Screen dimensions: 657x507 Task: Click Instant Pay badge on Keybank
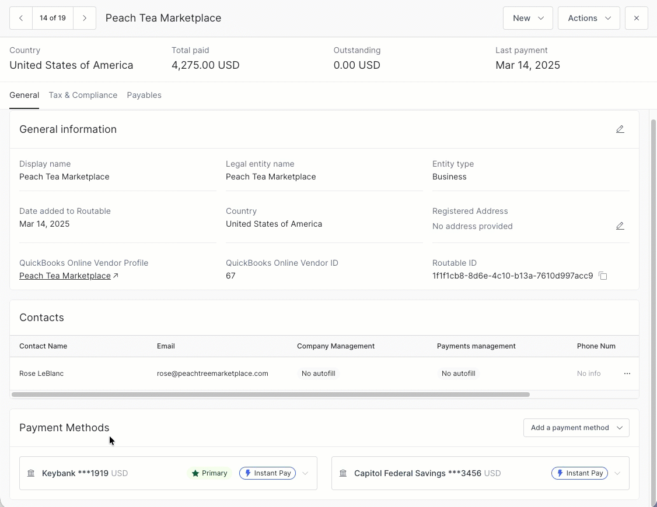pos(267,473)
